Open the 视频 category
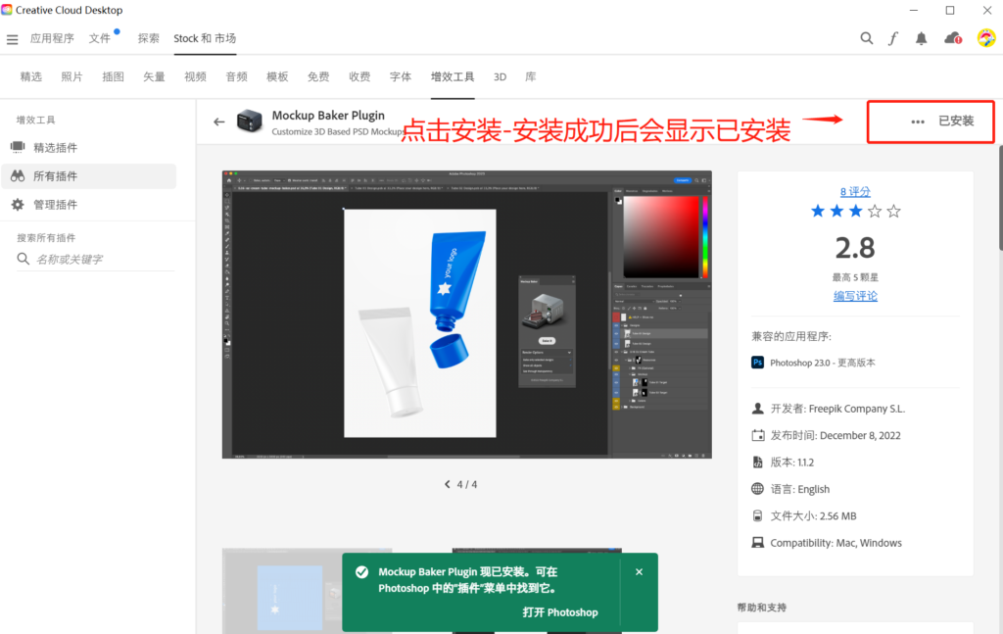This screenshot has width=1003, height=634. [195, 76]
